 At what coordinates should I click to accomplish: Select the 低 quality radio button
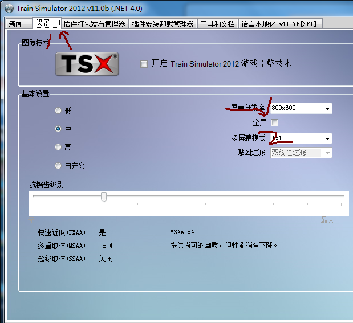(58, 111)
